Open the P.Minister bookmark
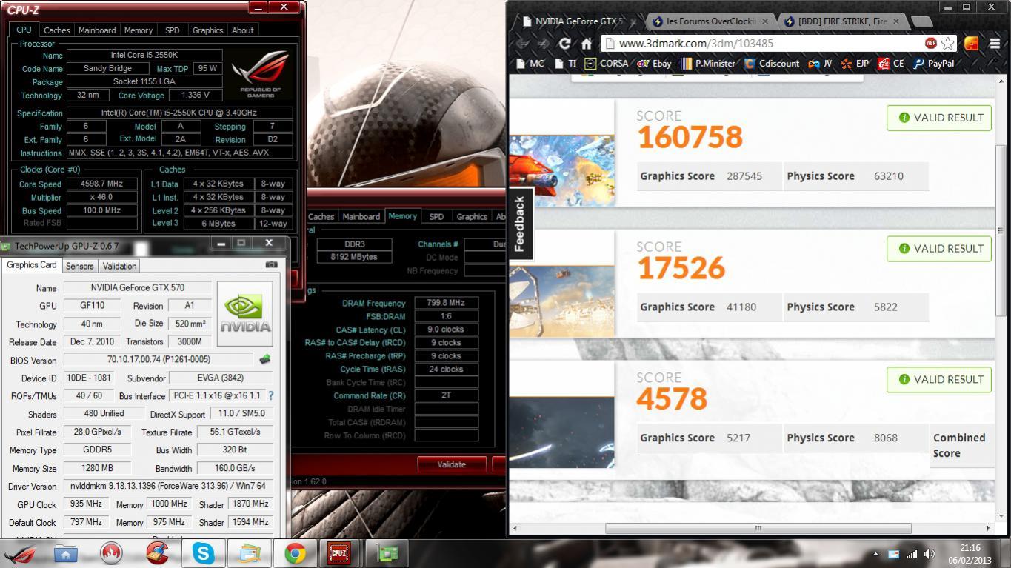 pos(707,64)
